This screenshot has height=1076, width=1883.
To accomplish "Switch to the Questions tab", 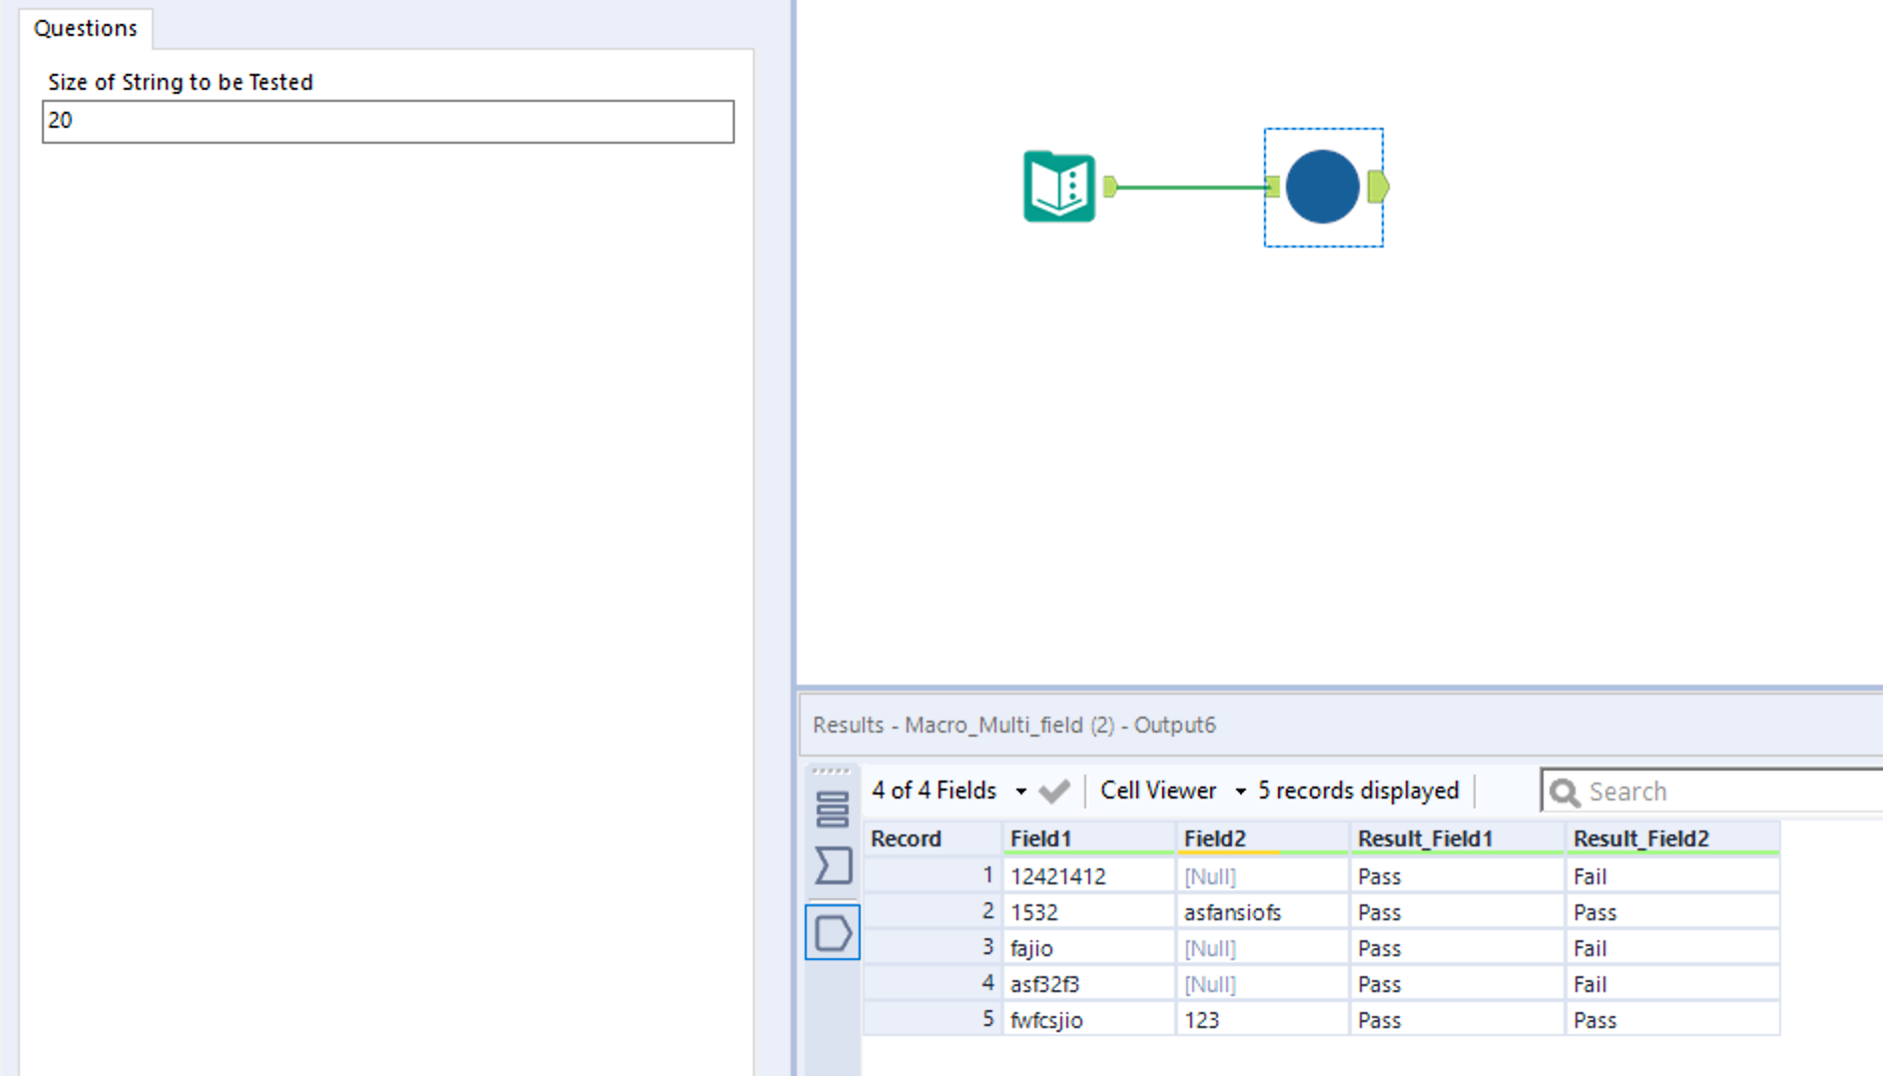I will coord(86,28).
